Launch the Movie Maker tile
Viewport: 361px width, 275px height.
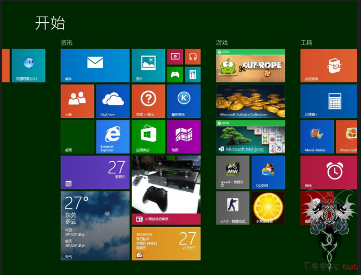coord(317,137)
